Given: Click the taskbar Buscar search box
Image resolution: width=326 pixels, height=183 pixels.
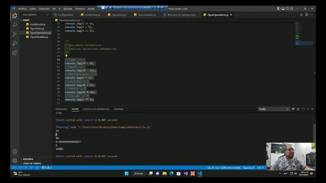Looking at the screenshot, I should click(139, 173).
